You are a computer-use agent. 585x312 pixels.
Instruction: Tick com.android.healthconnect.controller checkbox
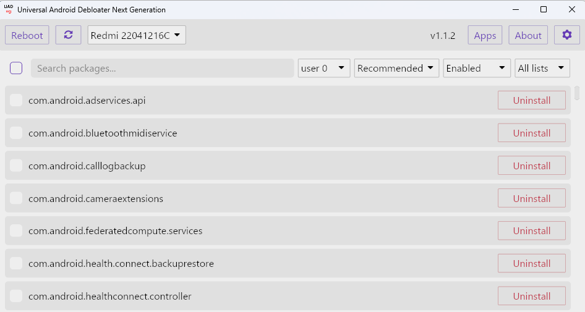(x=16, y=296)
